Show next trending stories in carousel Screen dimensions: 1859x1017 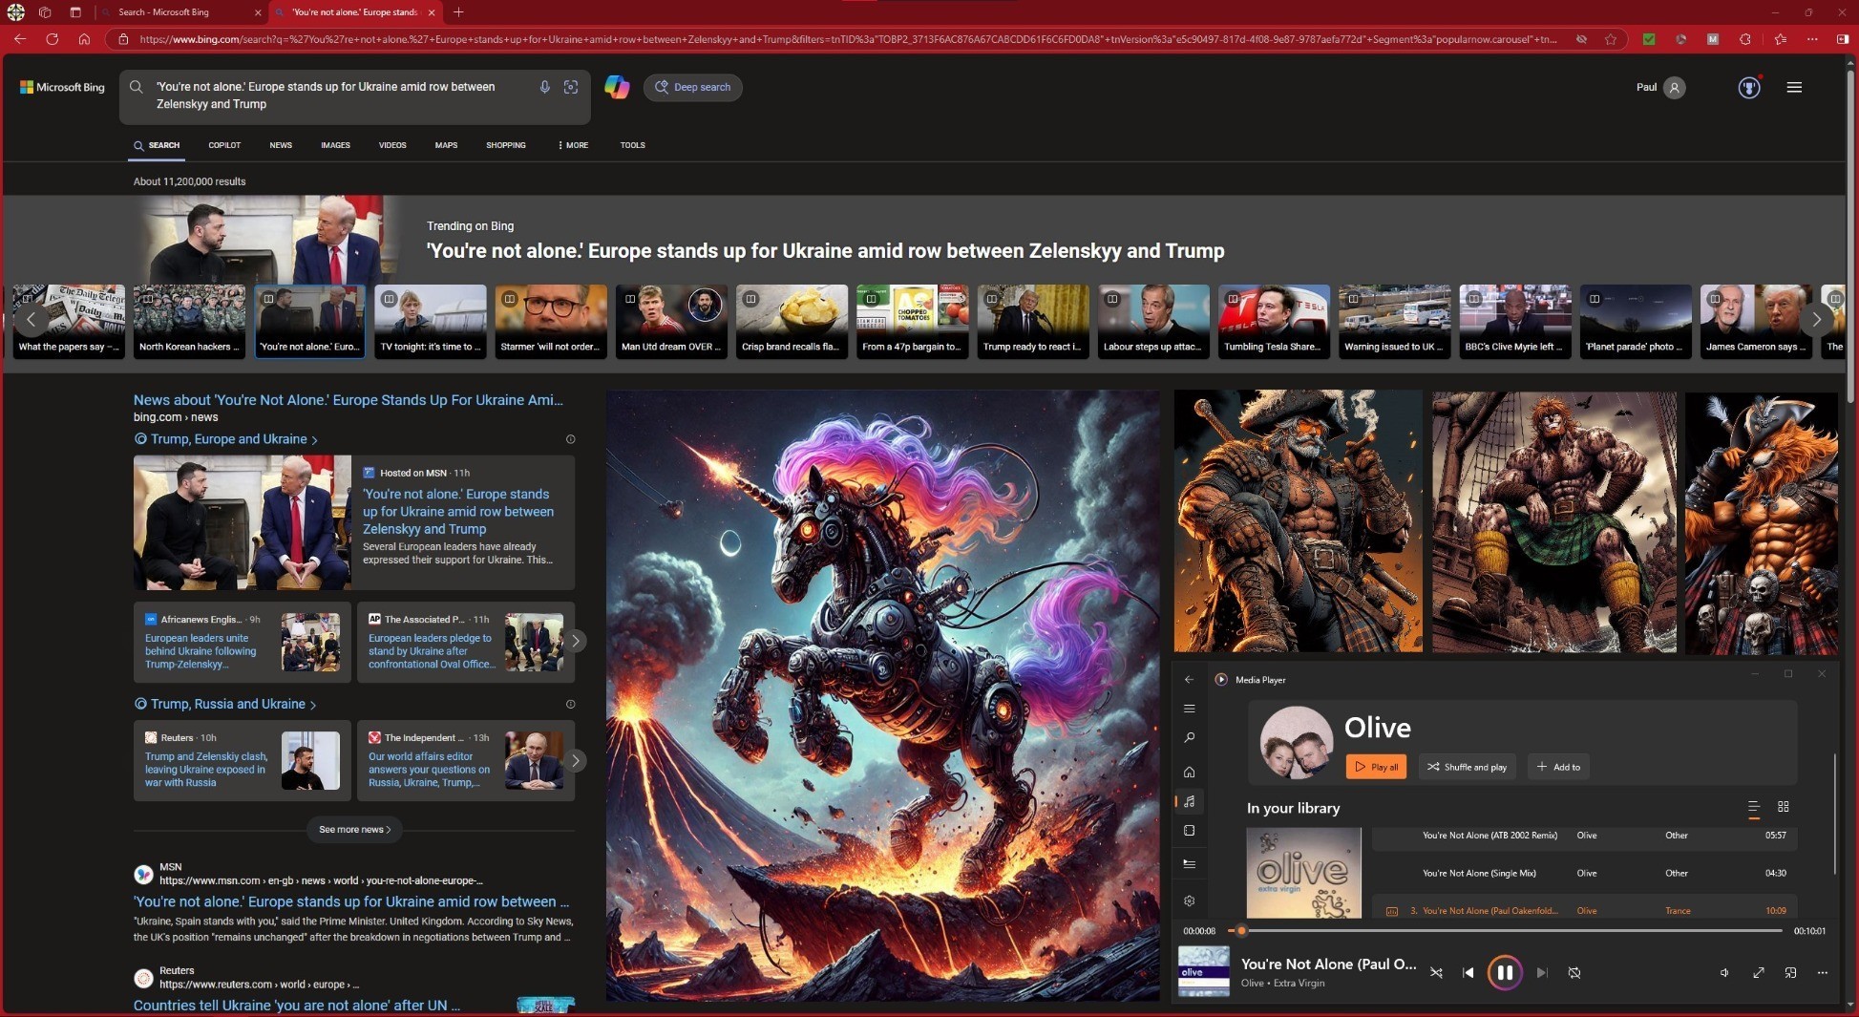[x=1816, y=320]
